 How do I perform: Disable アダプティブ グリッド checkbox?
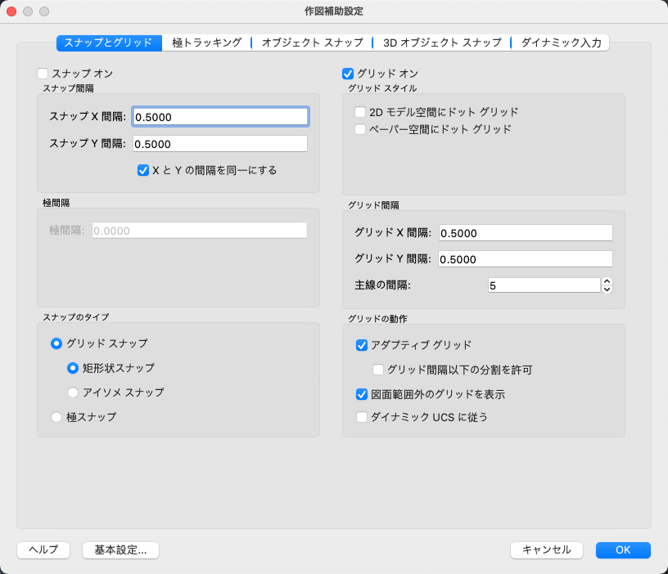[x=362, y=345]
